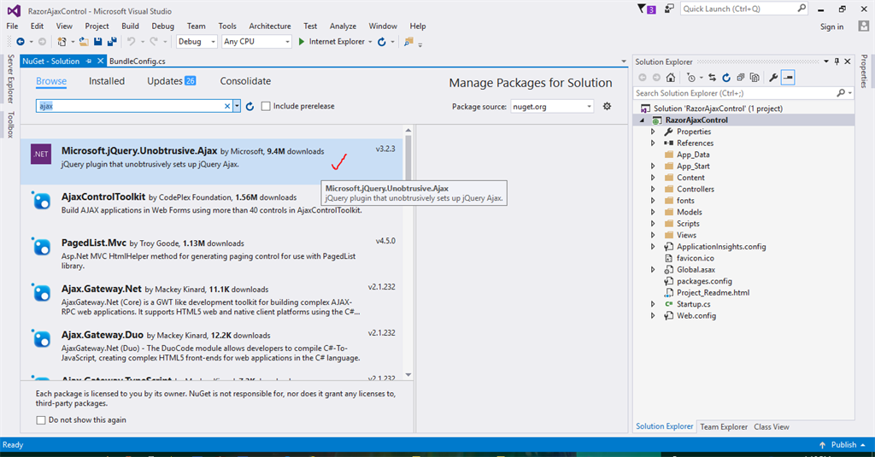Check Do not show this again
875x457 pixels.
[x=41, y=420]
